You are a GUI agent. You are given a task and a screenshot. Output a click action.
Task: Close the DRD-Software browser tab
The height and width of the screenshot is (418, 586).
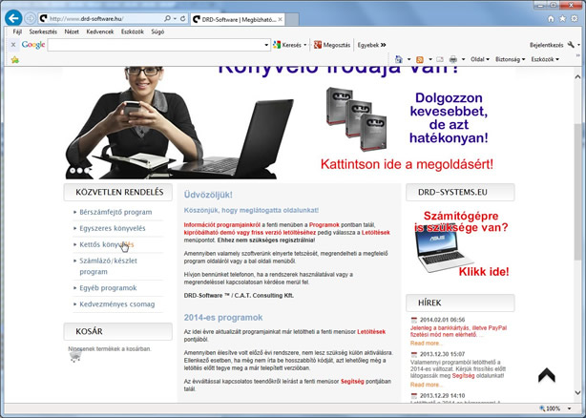click(x=281, y=19)
